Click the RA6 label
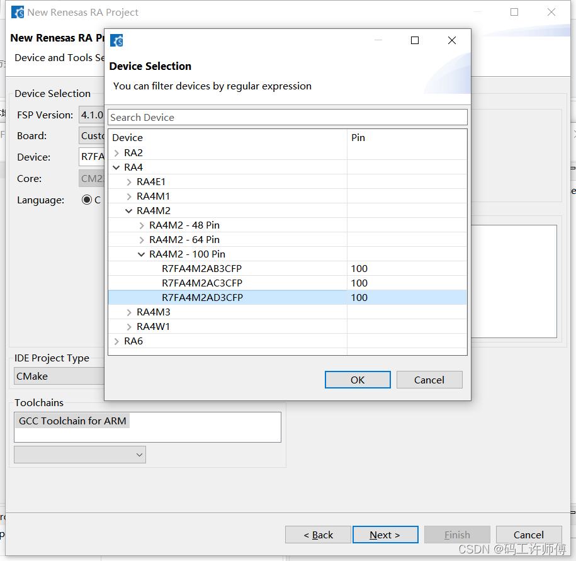The height and width of the screenshot is (561, 576). pyautogui.click(x=133, y=341)
